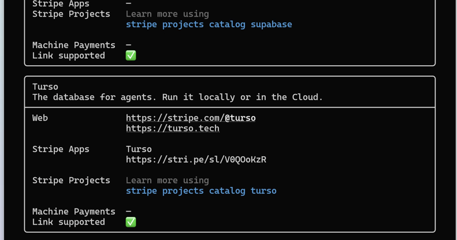Click the Link supported checkmark in Turso card
457x240 pixels.
coord(131,222)
